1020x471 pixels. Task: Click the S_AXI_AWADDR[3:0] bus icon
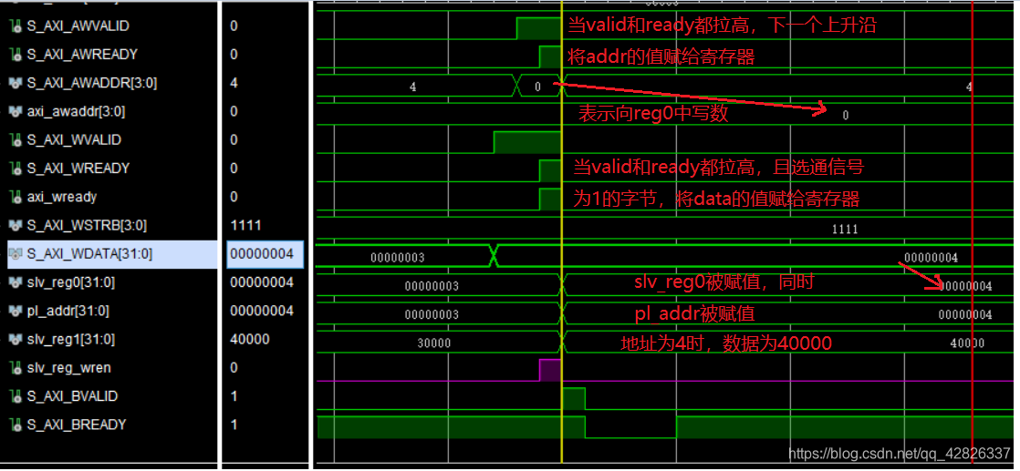click(x=16, y=83)
